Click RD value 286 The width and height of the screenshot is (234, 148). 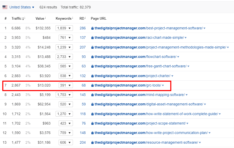83,28
